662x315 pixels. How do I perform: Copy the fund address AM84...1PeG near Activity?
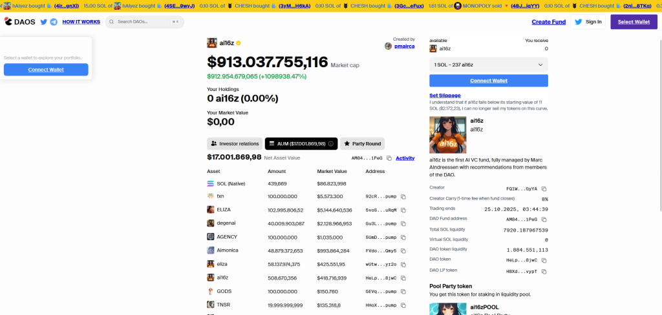tap(389, 158)
